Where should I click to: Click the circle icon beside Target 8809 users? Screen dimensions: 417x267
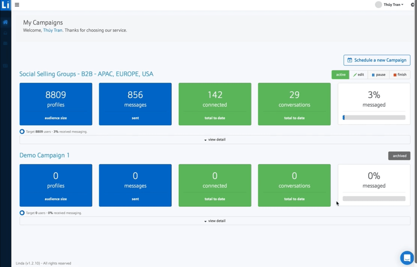point(22,131)
